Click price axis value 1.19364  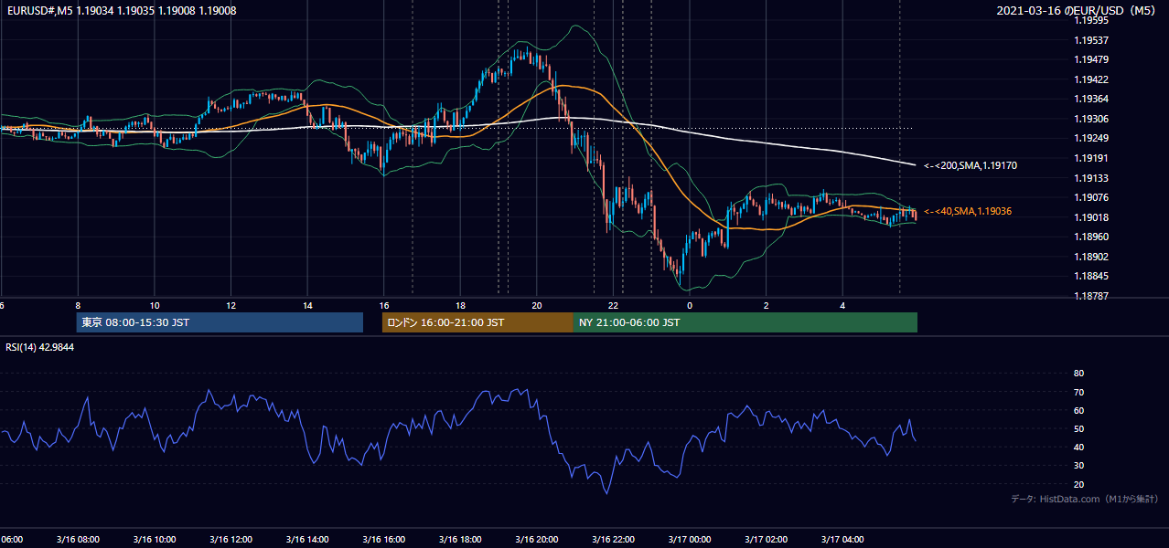(x=1091, y=99)
